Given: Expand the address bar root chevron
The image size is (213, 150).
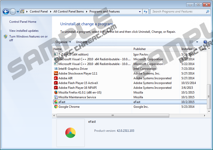Looking at the screenshot, I should click(x=27, y=11).
